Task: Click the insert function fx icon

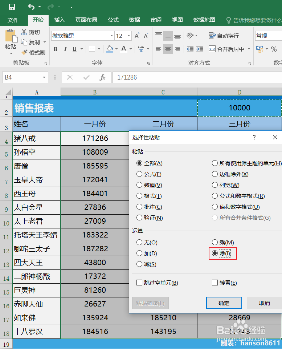Action: coord(102,77)
